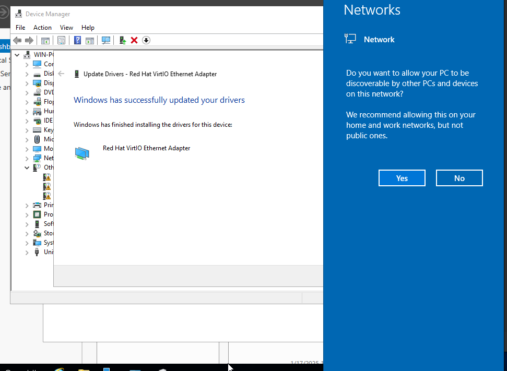507x371 pixels.
Task: Expand the Disk drives category
Action: click(x=27, y=74)
